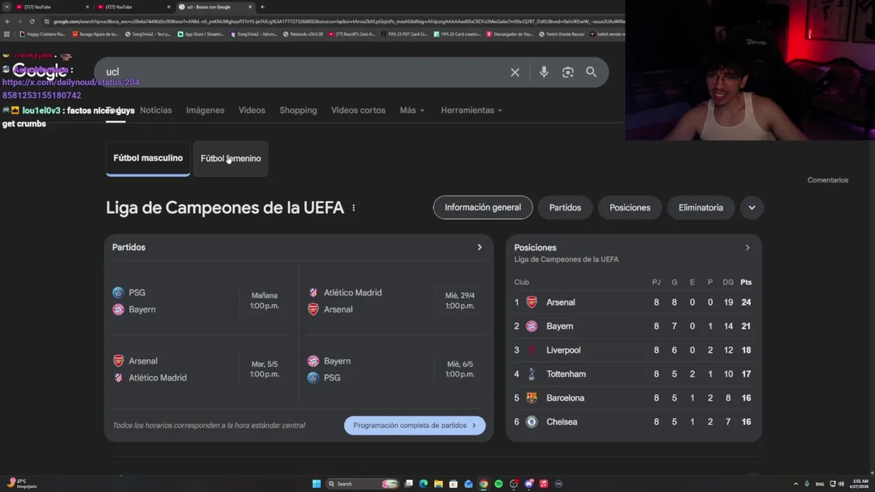
Task: Select the Partidos chip
Action: pyautogui.click(x=565, y=208)
